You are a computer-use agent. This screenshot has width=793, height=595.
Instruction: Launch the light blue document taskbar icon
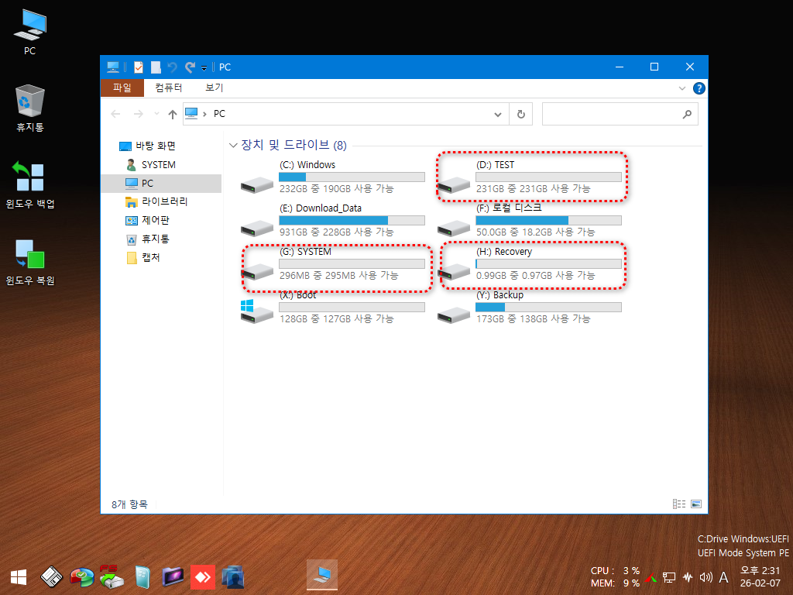tap(142, 576)
